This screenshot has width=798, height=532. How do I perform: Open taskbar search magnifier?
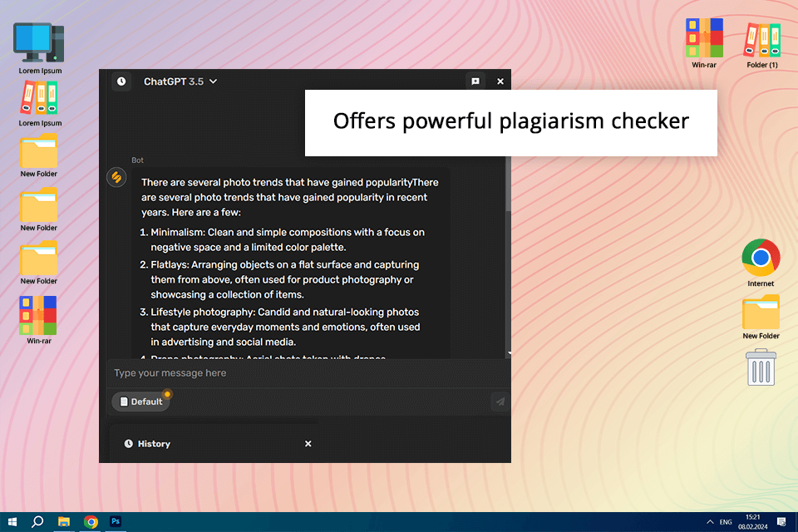tap(37, 522)
